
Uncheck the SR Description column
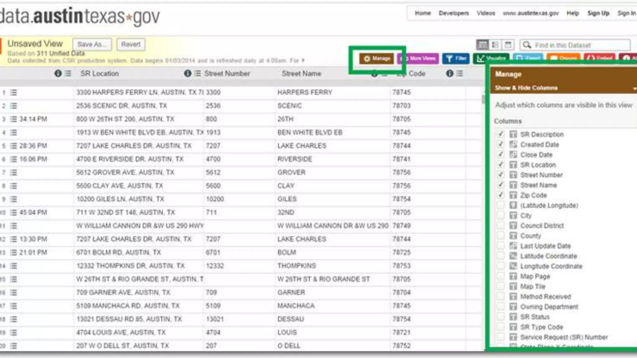tap(500, 134)
